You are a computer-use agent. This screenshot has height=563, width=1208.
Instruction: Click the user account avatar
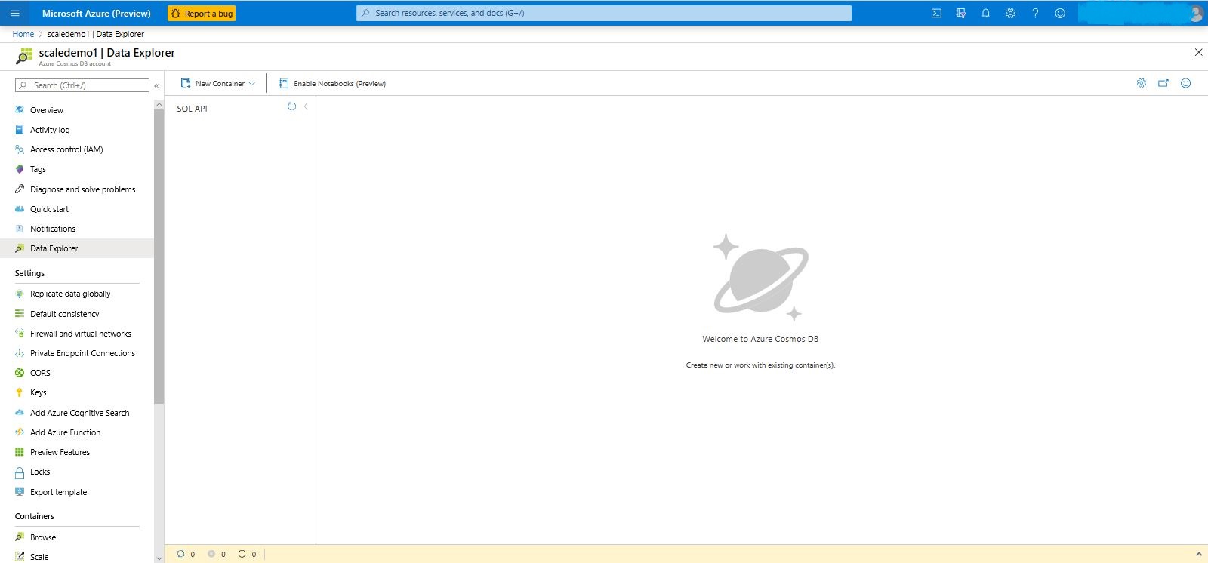point(1195,13)
